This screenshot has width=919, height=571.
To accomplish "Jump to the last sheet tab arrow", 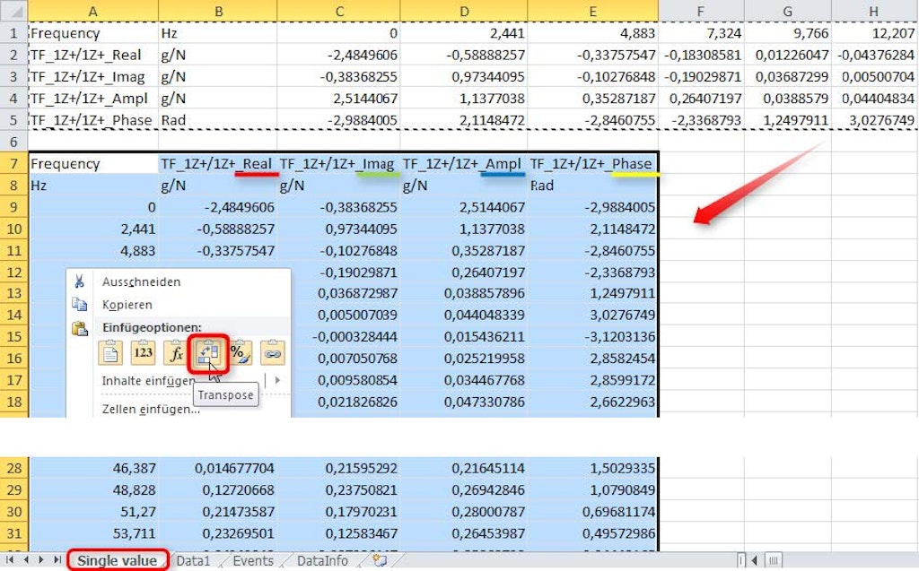I will point(57,560).
